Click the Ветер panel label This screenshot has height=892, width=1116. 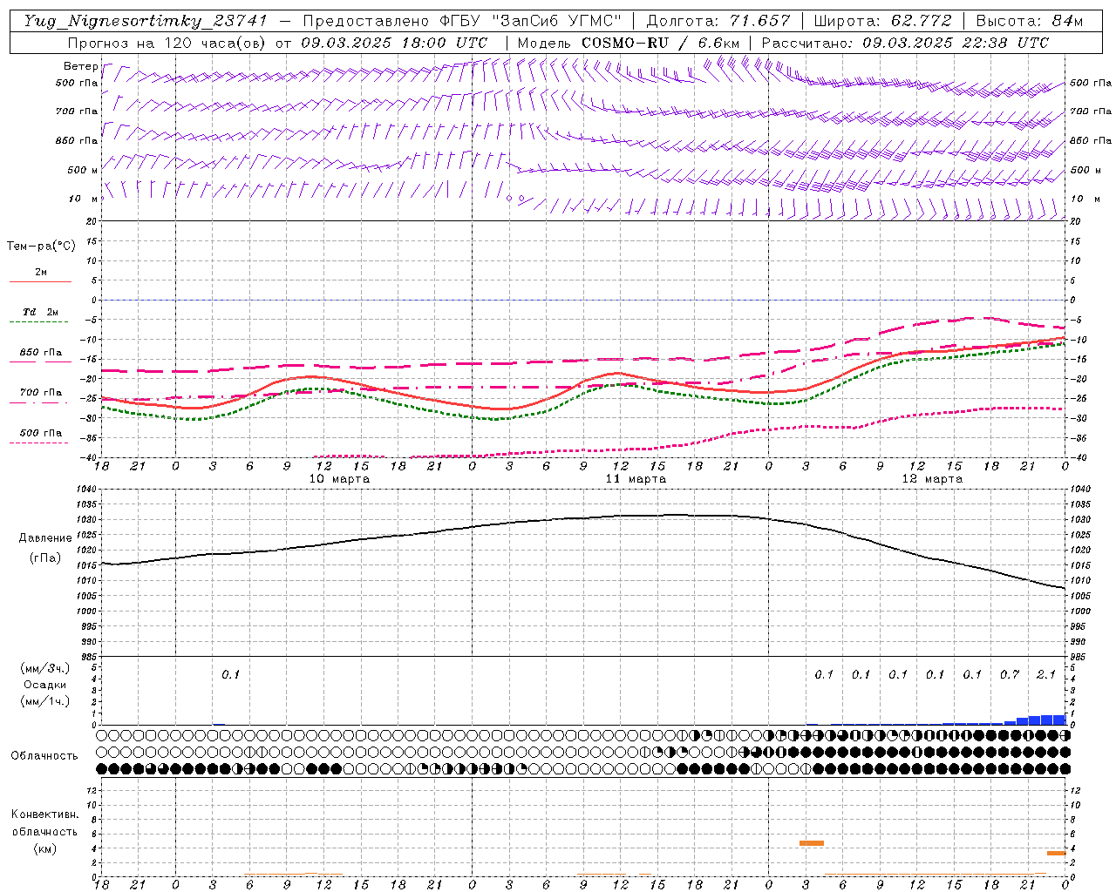pyautogui.click(x=81, y=66)
